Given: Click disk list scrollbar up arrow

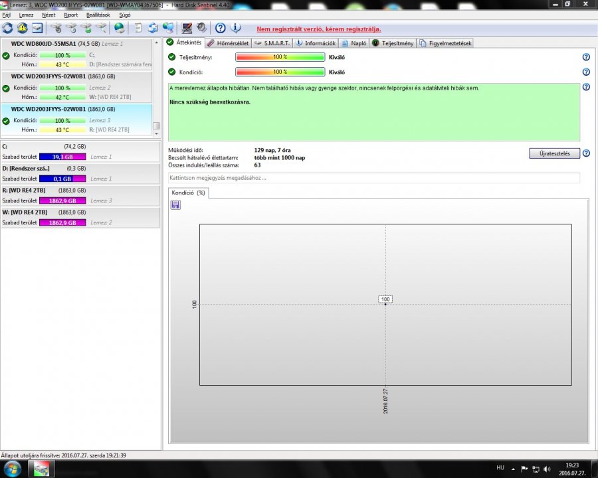Looking at the screenshot, I should (156, 42).
